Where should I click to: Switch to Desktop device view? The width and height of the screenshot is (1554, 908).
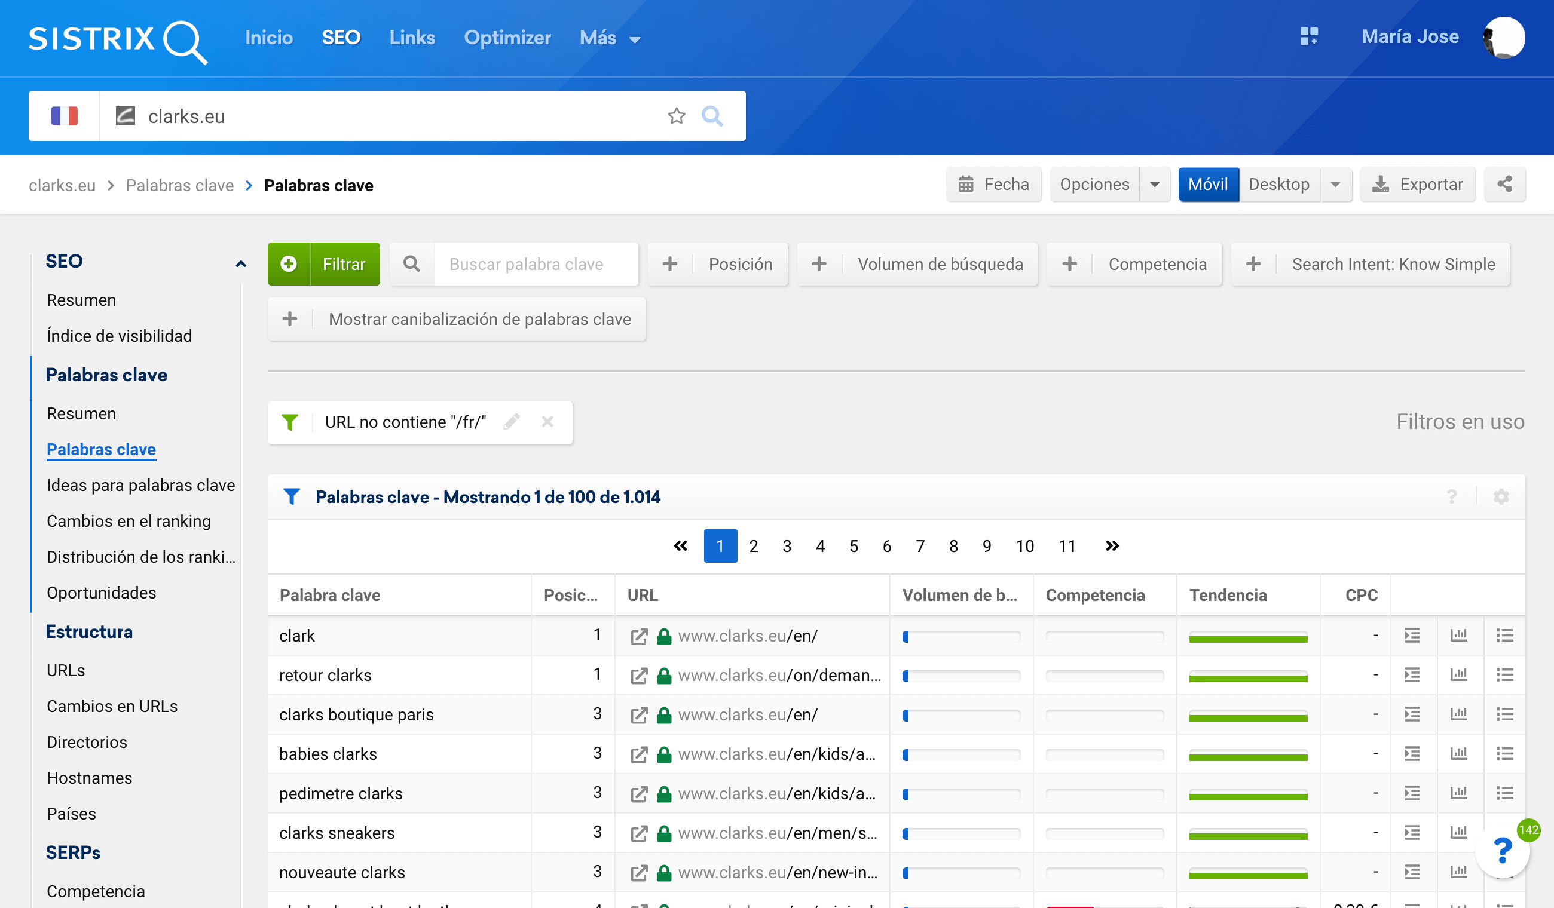(1279, 184)
